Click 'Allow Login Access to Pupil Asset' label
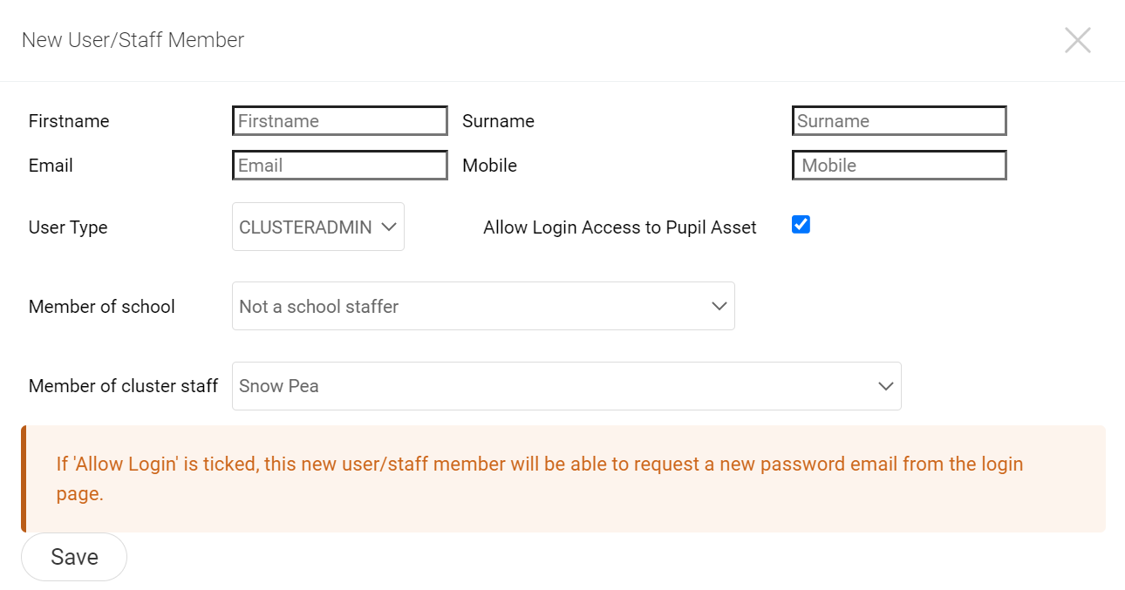The image size is (1125, 590). pyautogui.click(x=619, y=227)
